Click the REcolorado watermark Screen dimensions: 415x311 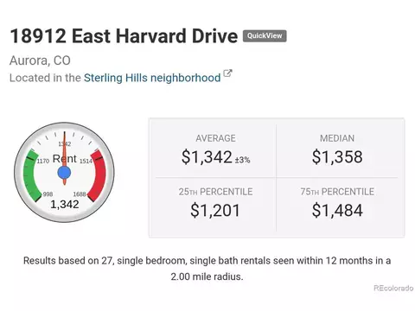click(393, 288)
